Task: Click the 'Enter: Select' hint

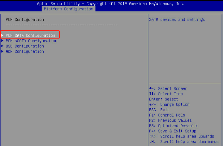Action: [164, 99]
